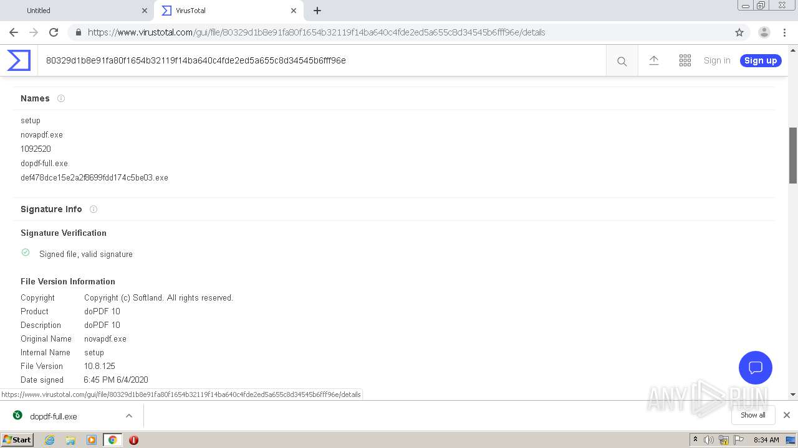The width and height of the screenshot is (798, 448).
Task: Click the upload file icon
Action: click(x=653, y=60)
